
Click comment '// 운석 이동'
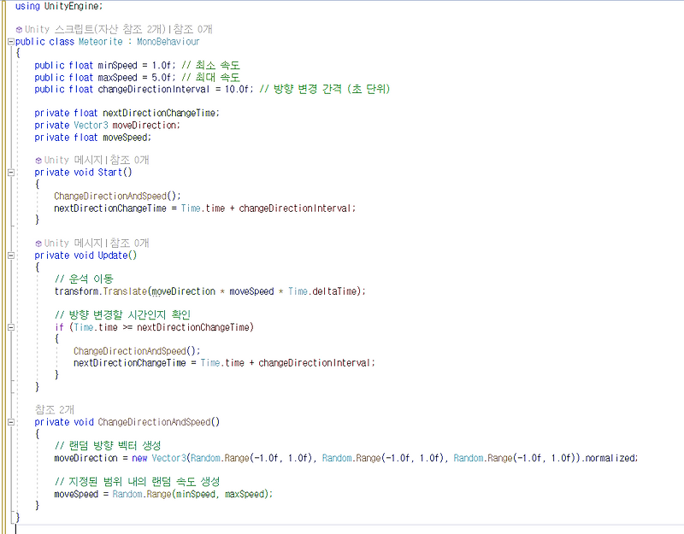tap(84, 279)
